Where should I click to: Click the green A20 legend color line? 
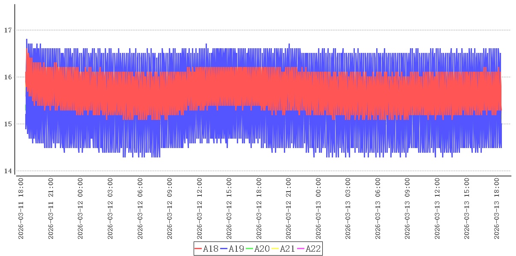coord(250,249)
